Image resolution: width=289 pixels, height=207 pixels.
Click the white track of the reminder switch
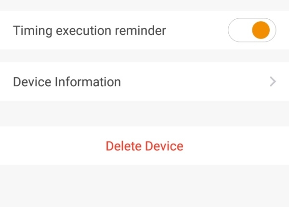pos(239,31)
